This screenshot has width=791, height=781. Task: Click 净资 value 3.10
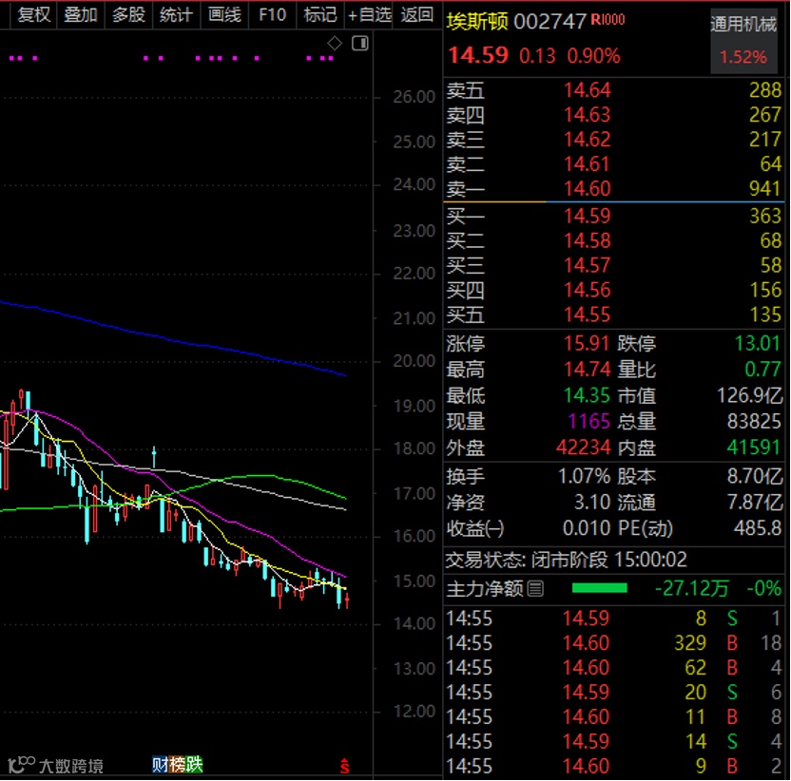click(x=592, y=503)
